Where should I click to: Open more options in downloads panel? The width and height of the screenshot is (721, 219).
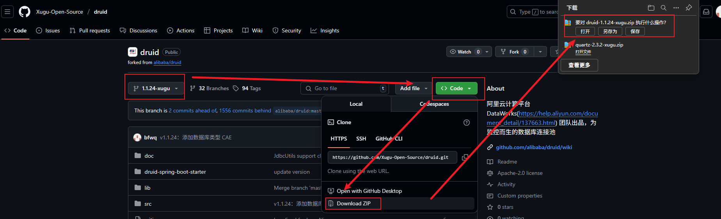click(x=676, y=8)
